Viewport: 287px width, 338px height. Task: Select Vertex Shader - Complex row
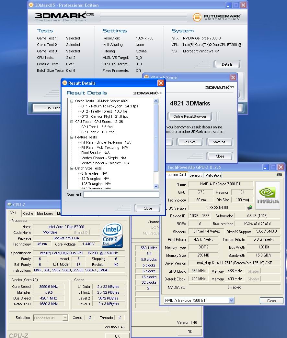(x=105, y=163)
